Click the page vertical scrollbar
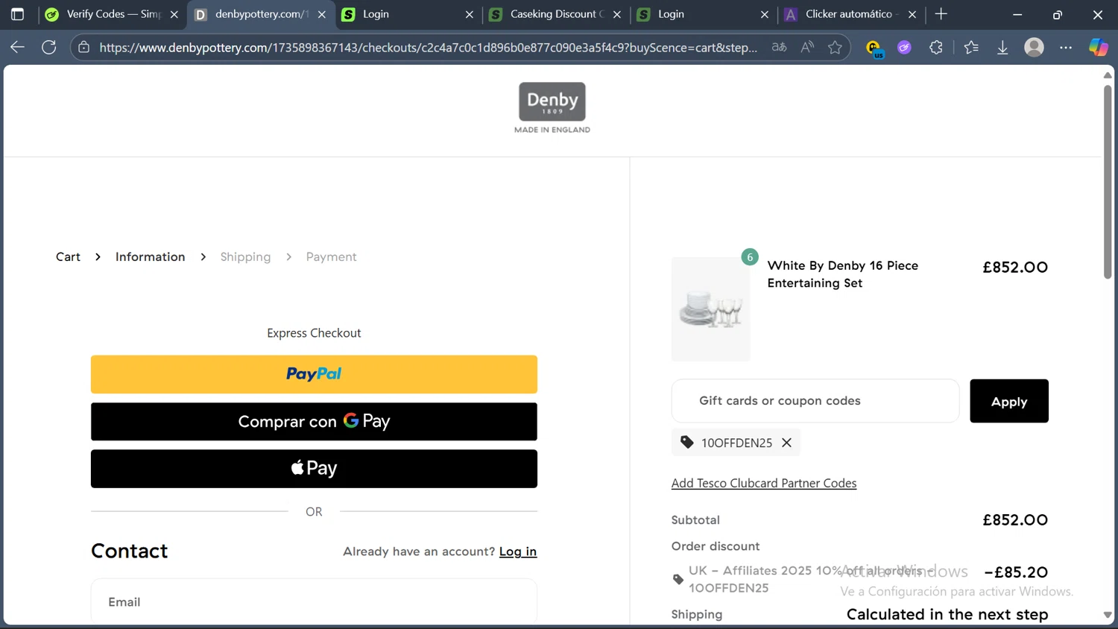 tap(1108, 183)
